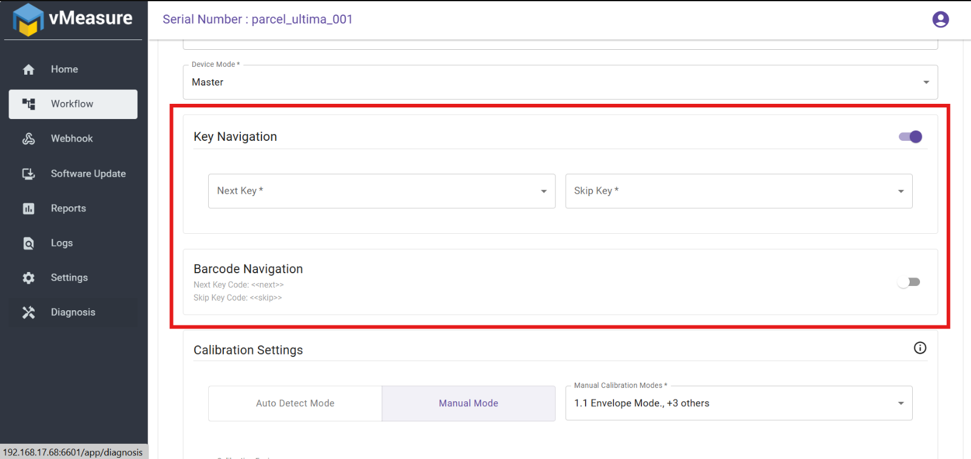Expand Manual Calibration Modes dropdown
The width and height of the screenshot is (971, 459).
[x=739, y=403]
